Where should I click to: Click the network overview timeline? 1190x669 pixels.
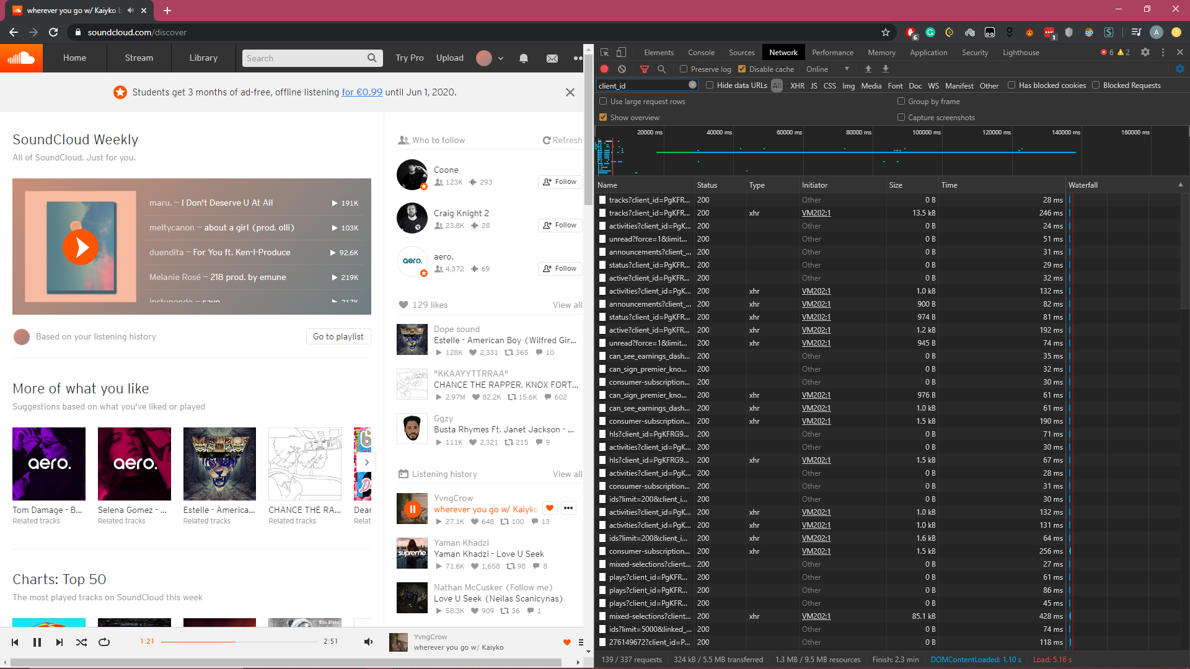coord(892,151)
